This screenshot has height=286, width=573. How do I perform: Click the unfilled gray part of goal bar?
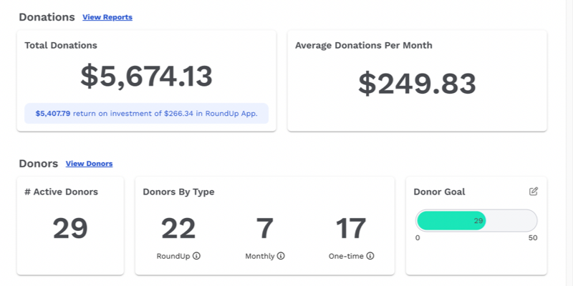tap(511, 220)
